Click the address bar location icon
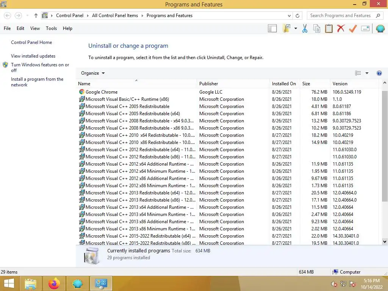The height and width of the screenshot is (291, 388). [x=45, y=16]
